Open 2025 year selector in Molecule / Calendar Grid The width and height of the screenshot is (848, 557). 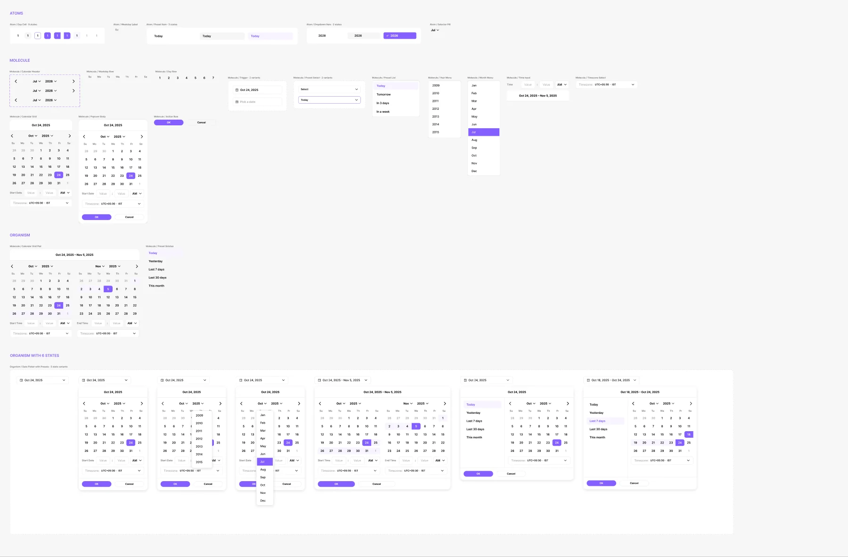47,136
